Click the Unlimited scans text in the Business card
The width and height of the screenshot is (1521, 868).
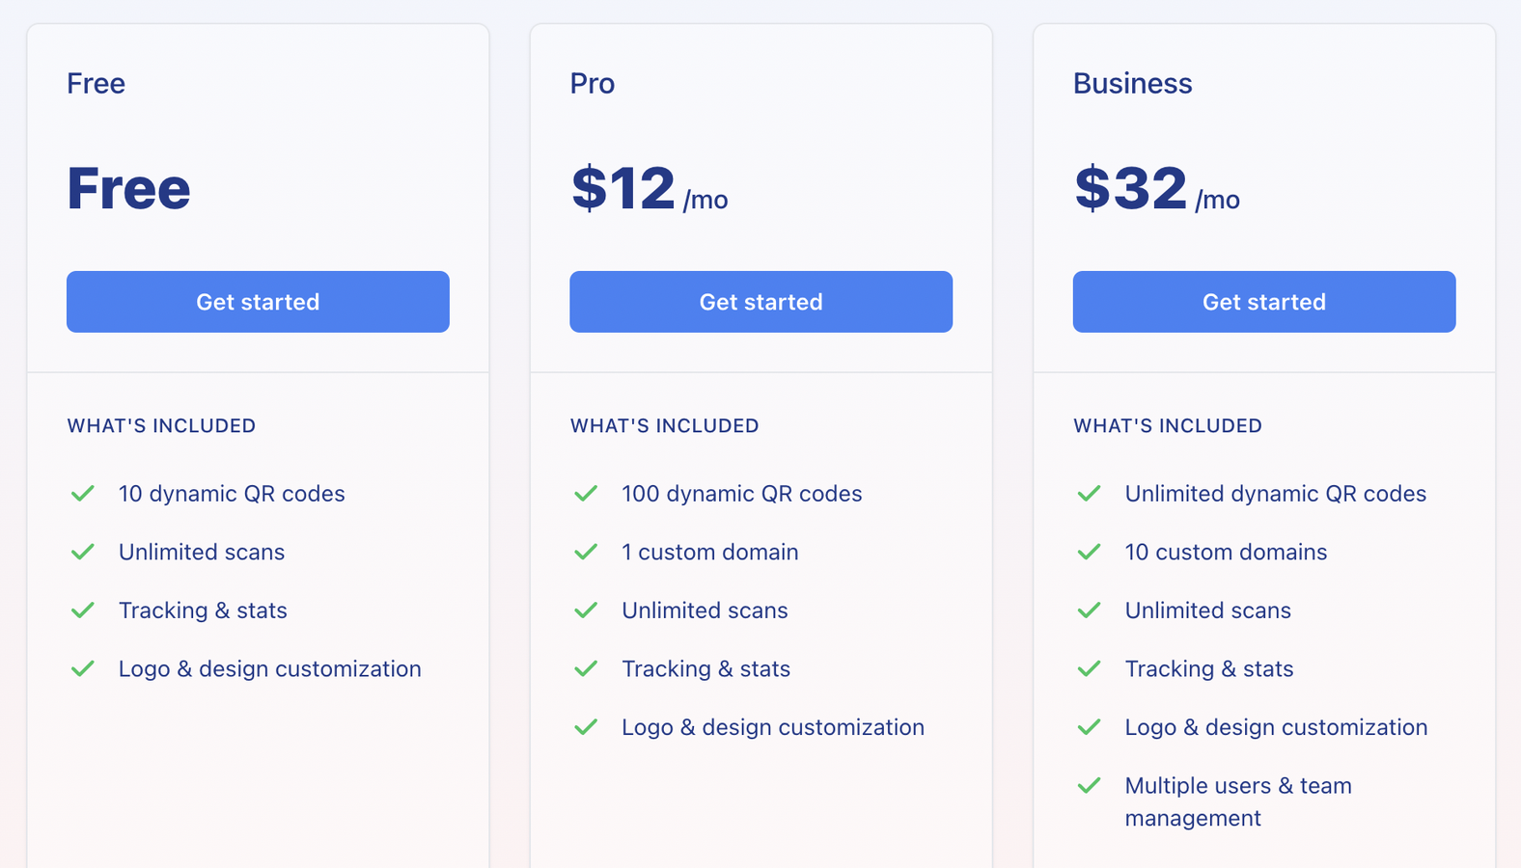pyautogui.click(x=1207, y=610)
